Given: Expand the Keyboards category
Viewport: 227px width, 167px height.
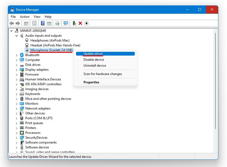Looking at the screenshot, I should coord(17,94).
